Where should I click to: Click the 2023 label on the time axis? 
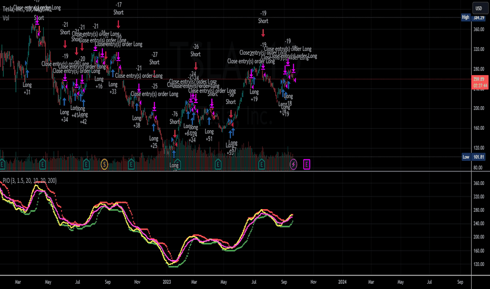pos(167,282)
